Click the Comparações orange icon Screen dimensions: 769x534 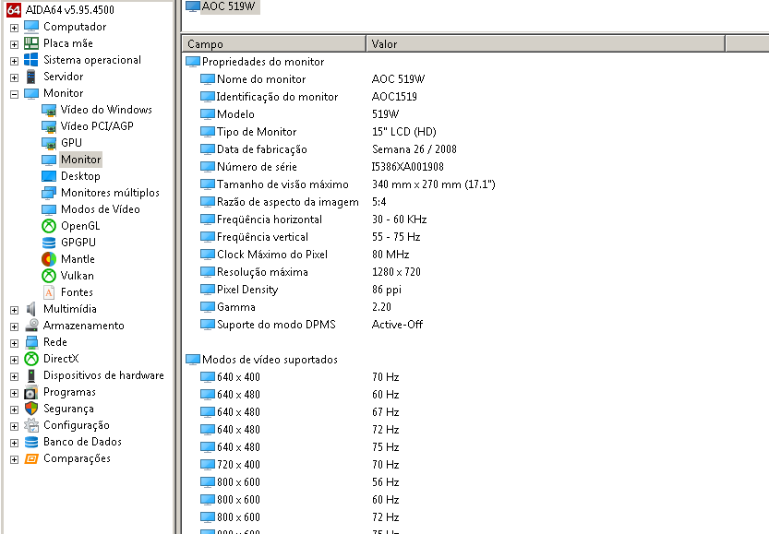pyautogui.click(x=31, y=458)
